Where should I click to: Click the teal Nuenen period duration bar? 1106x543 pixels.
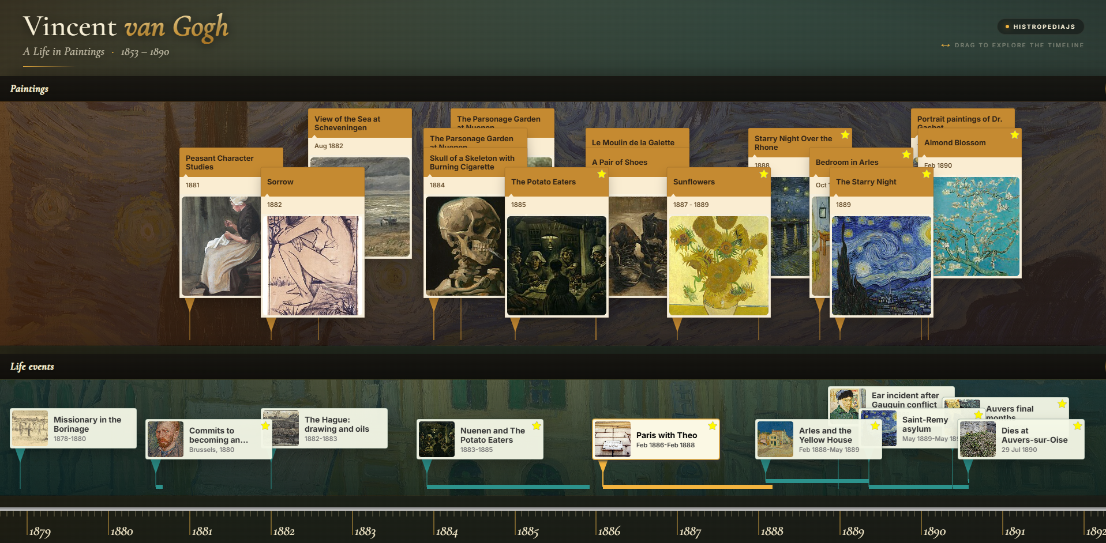[x=508, y=487]
